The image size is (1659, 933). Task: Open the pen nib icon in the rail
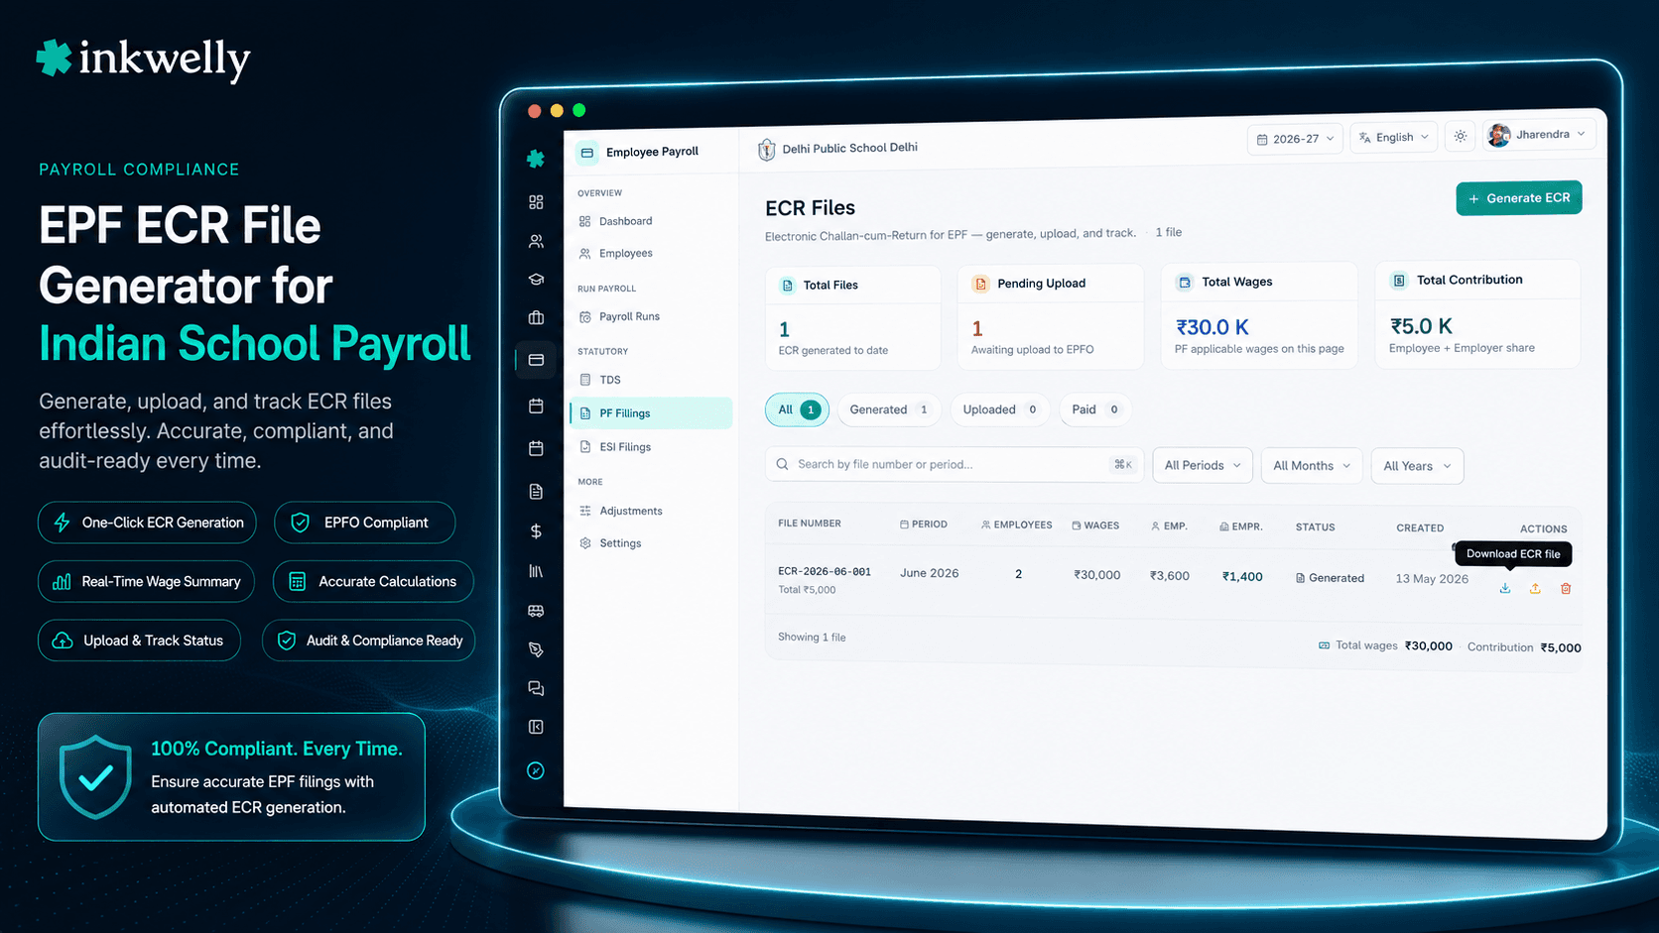[x=536, y=649]
